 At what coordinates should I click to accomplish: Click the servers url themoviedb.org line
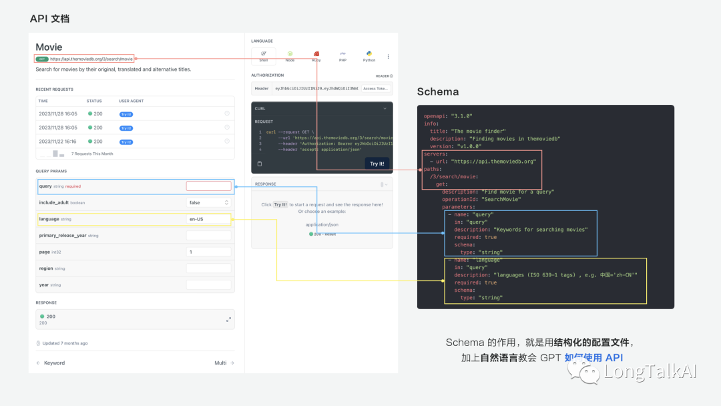(483, 162)
